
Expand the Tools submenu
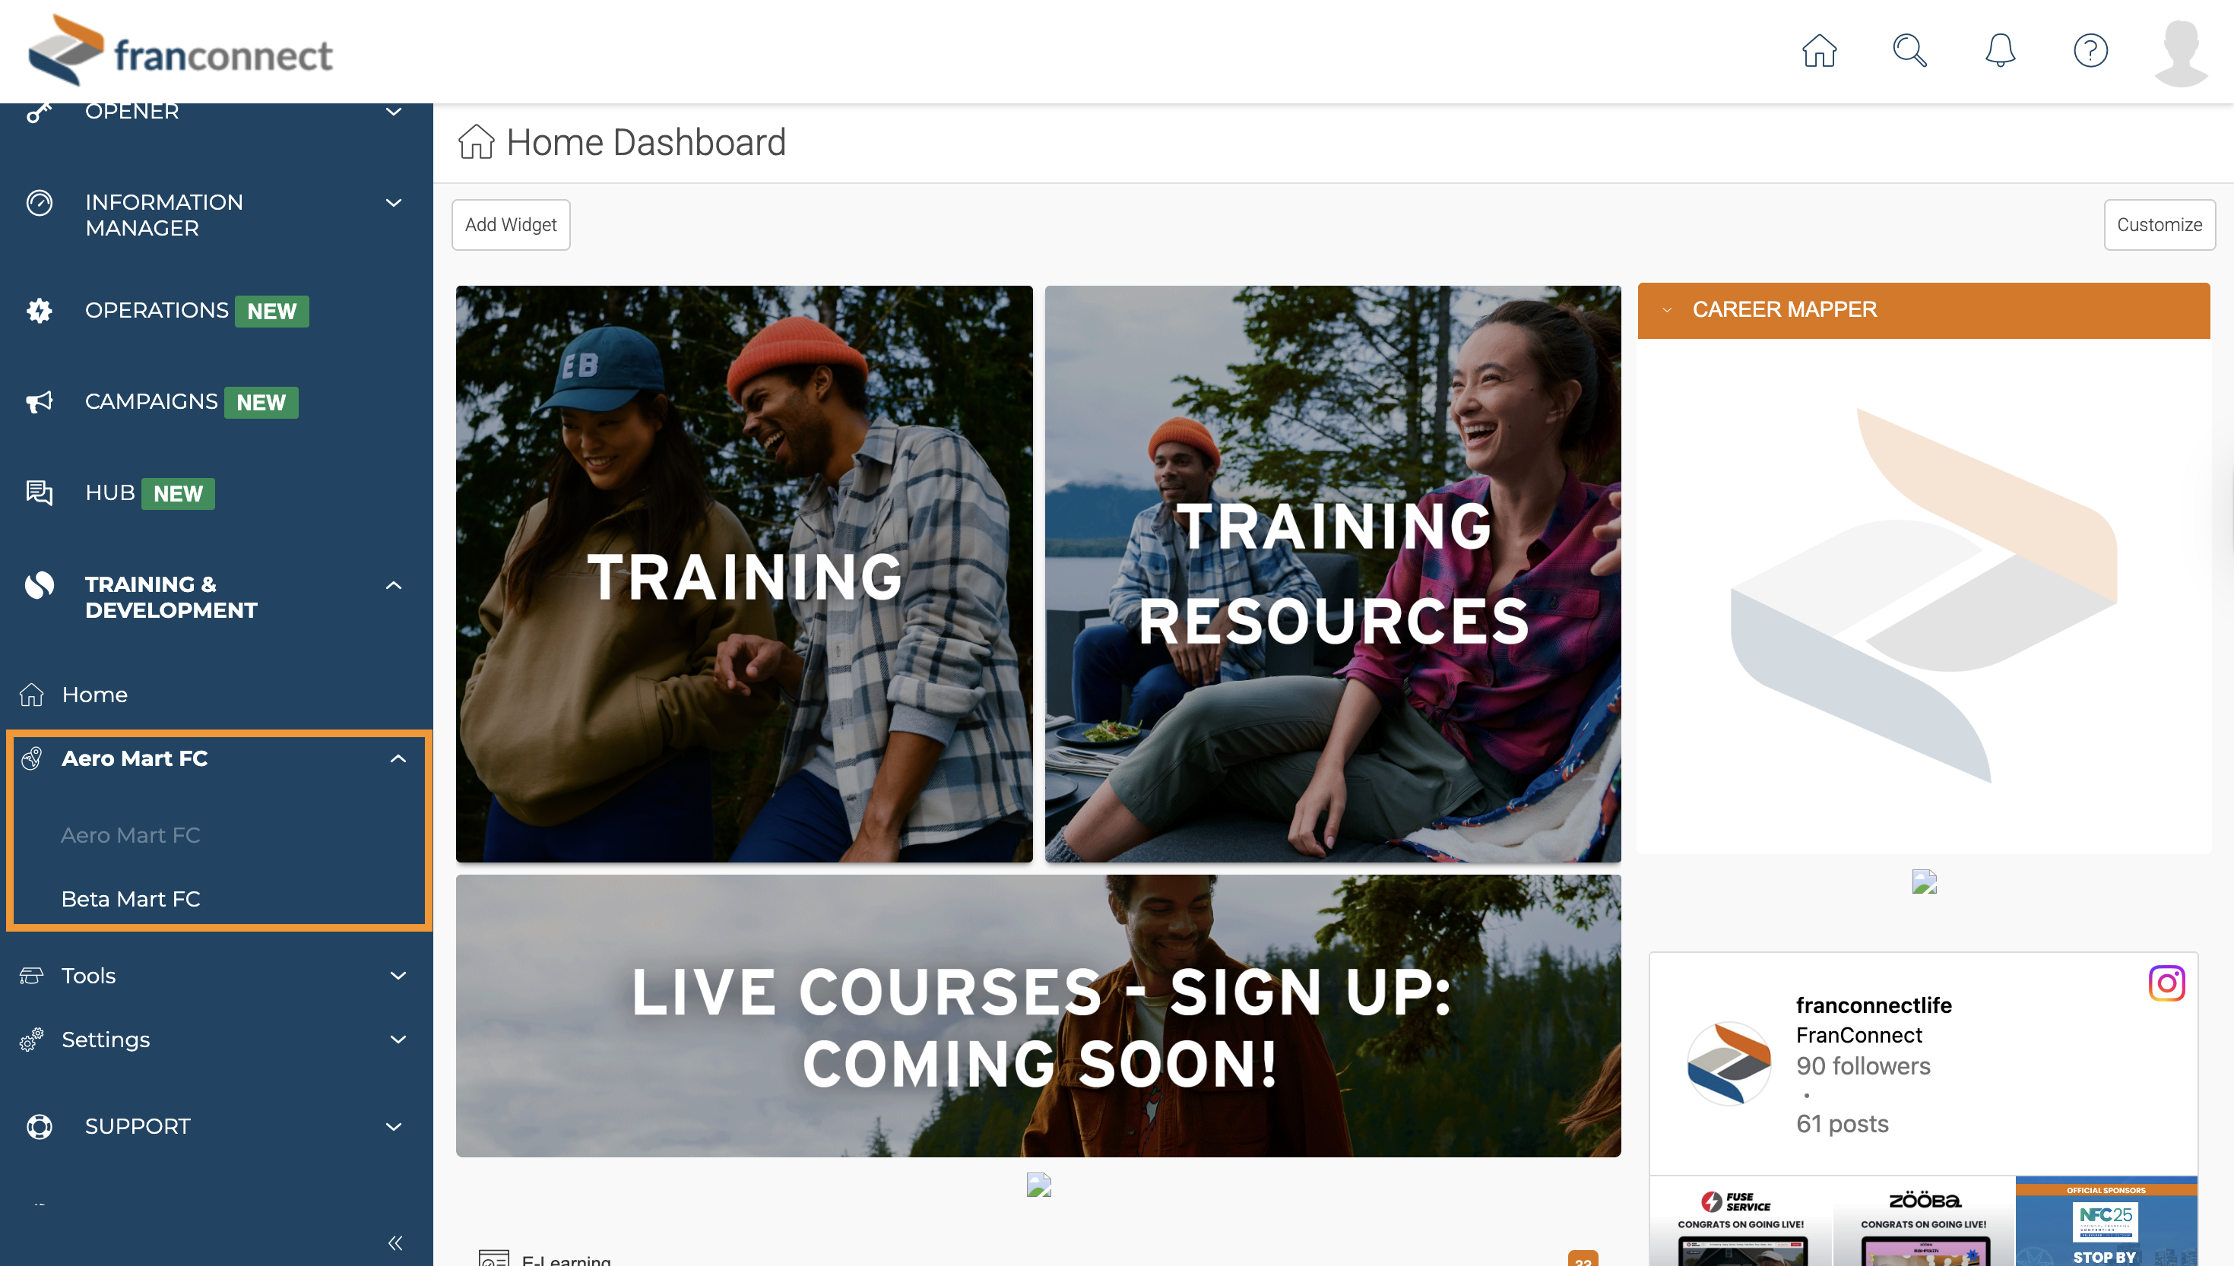tap(398, 976)
